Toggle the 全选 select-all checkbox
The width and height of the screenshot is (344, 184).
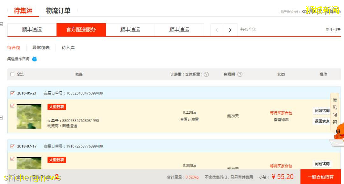pyautogui.click(x=12, y=74)
